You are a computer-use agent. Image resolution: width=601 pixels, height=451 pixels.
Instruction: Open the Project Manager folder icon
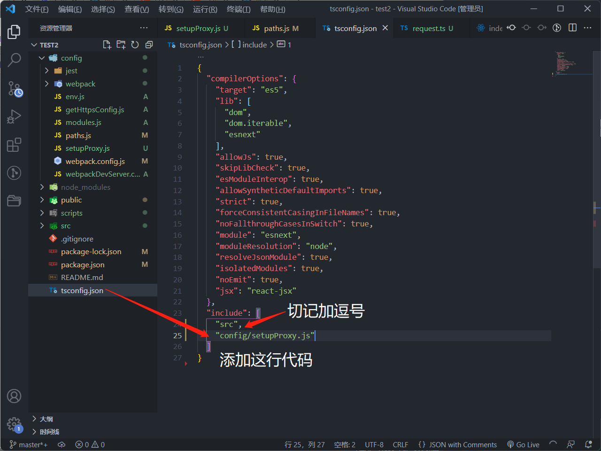(x=14, y=201)
